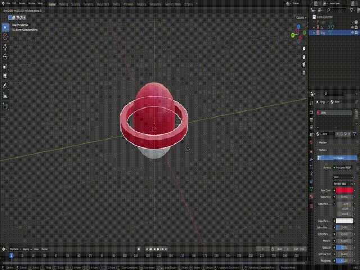
Task: Select the Ring object in the outliner
Action: [323, 33]
